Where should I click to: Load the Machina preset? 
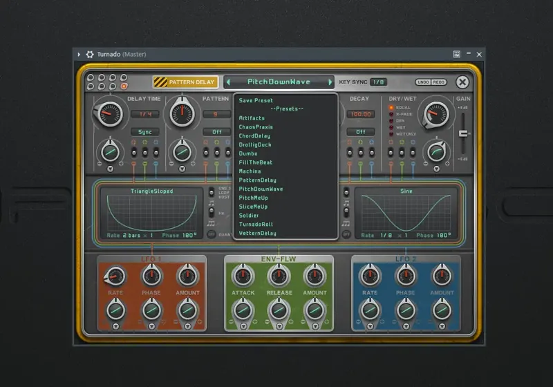250,171
